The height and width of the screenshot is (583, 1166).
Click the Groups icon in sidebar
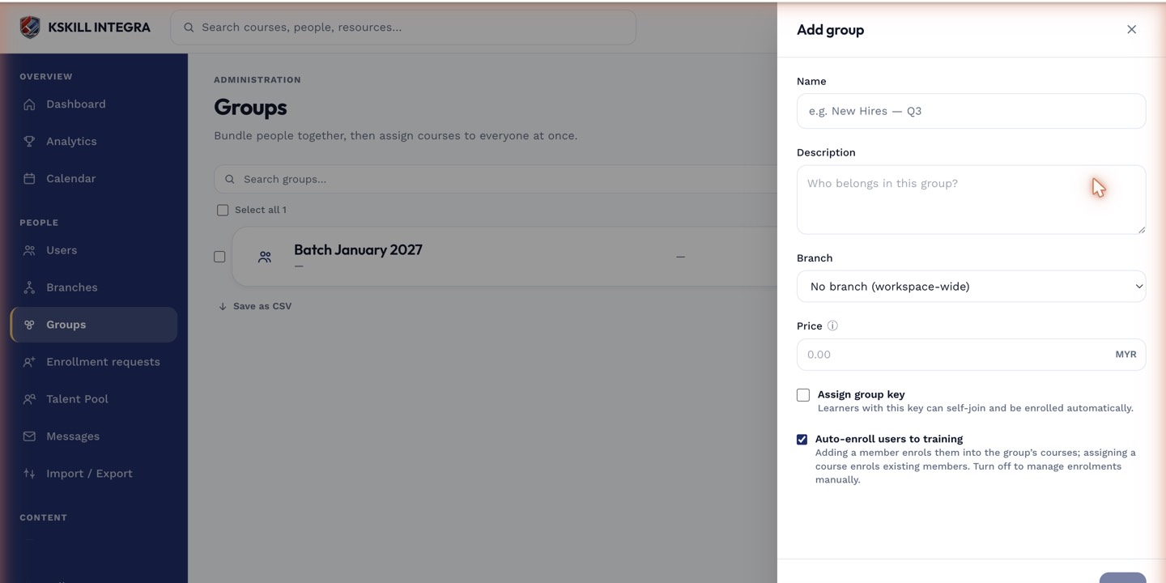[x=29, y=325]
